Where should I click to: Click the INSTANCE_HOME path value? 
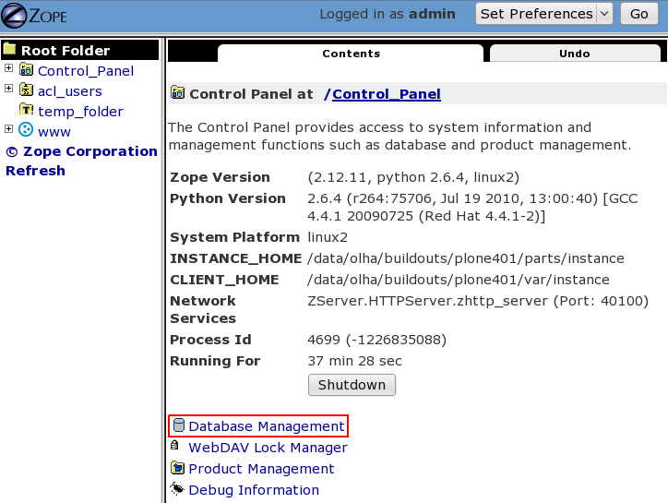point(466,258)
